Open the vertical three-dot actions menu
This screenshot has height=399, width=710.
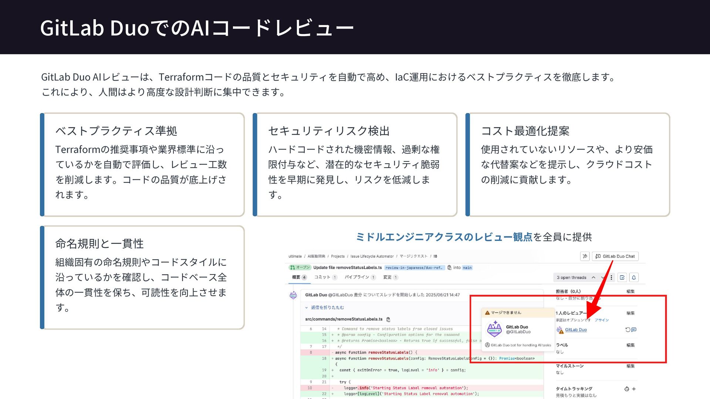coord(611,277)
